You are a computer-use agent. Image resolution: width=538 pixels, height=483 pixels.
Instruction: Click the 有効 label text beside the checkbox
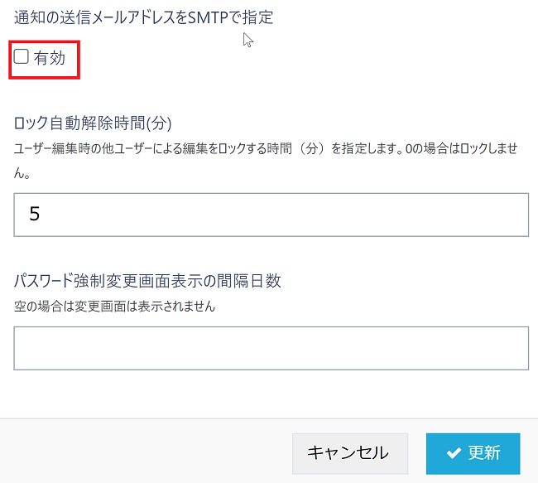tap(50, 57)
